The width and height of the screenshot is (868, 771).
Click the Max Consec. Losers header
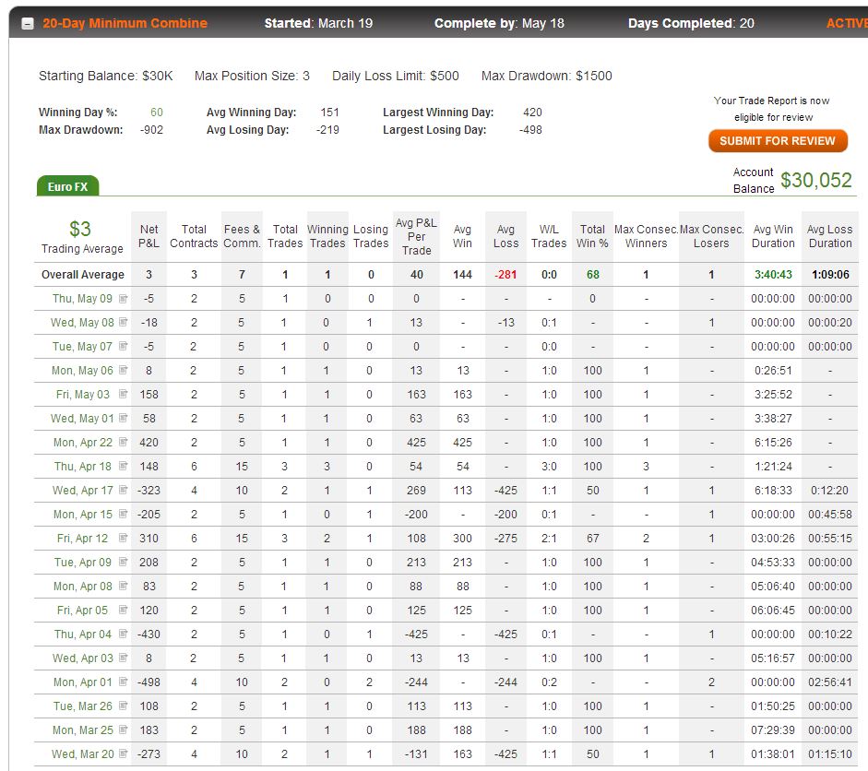click(x=711, y=236)
